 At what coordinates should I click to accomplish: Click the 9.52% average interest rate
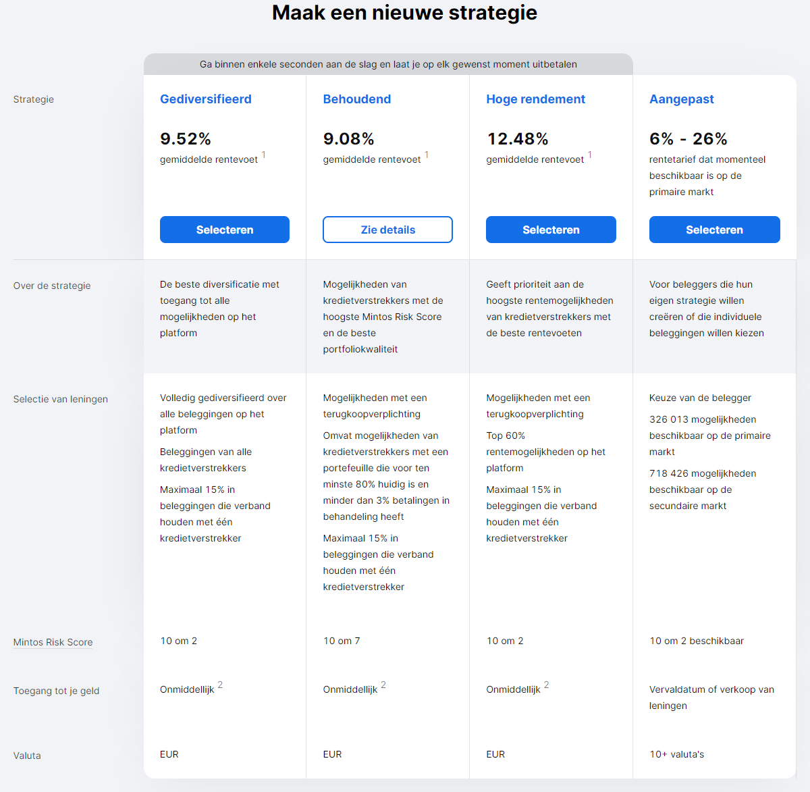[x=186, y=139]
